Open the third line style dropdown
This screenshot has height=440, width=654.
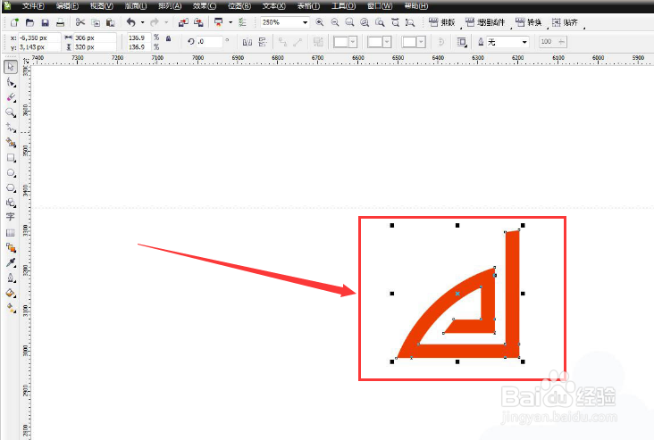[x=421, y=42]
